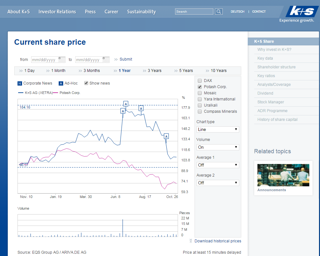Open the Investor Relations menu

[x=57, y=12]
